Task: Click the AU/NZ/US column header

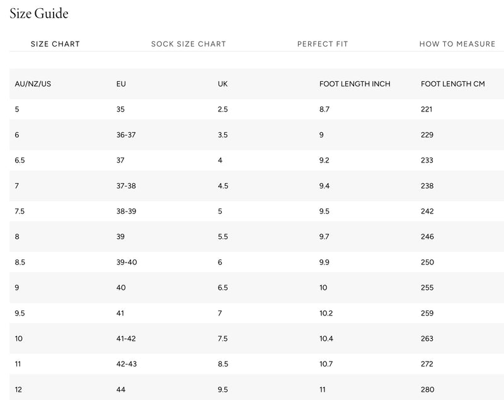Action: [33, 84]
